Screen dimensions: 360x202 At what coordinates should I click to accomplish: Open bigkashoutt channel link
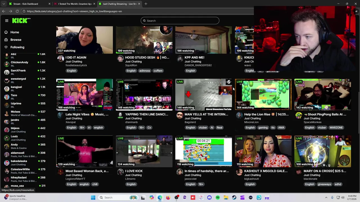[x=251, y=179]
